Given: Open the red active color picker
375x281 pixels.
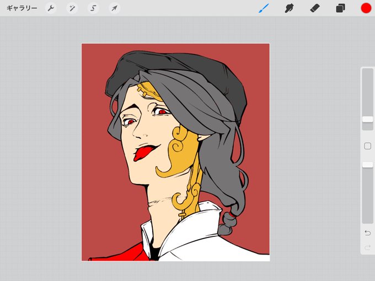Looking at the screenshot, I should click(x=366, y=8).
